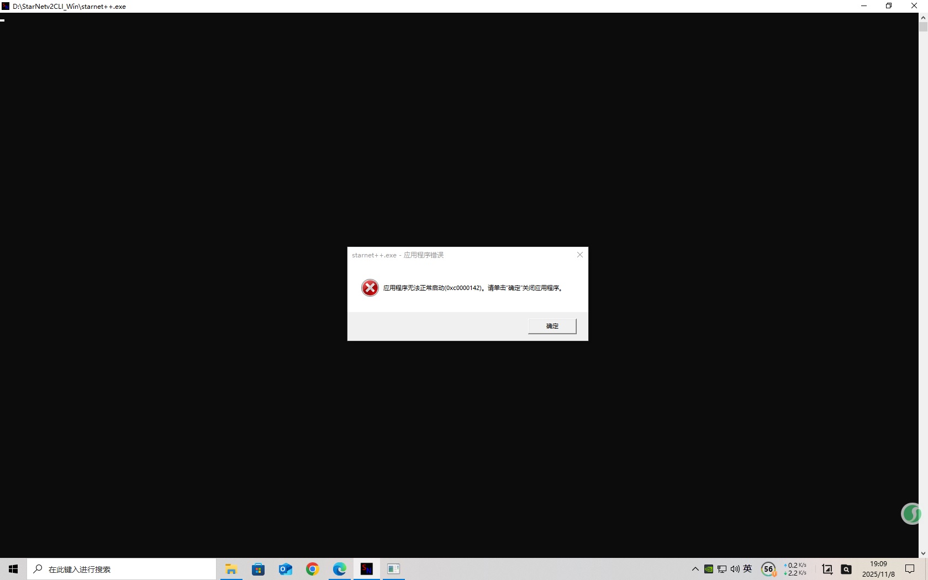Expand the hidden system tray icons chevron
This screenshot has height=580, width=928.
pyautogui.click(x=695, y=569)
